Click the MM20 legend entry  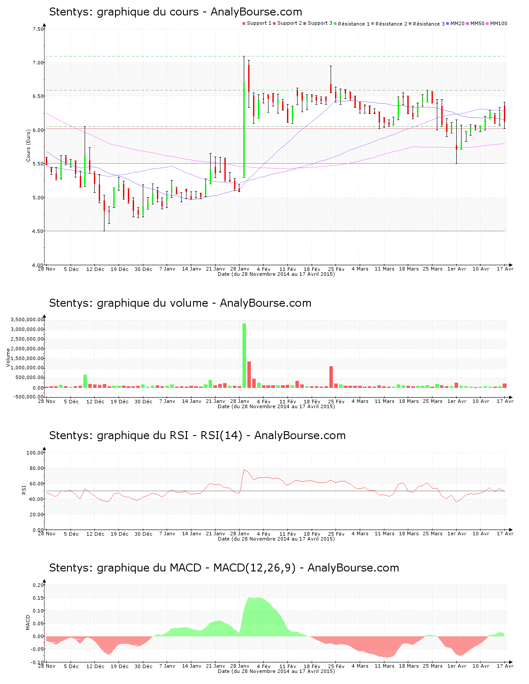455,23
